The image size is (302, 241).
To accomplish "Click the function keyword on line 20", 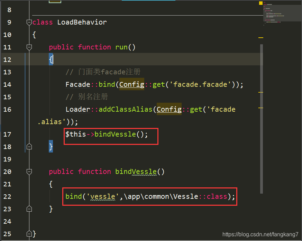I will pyautogui.click(x=94, y=172).
